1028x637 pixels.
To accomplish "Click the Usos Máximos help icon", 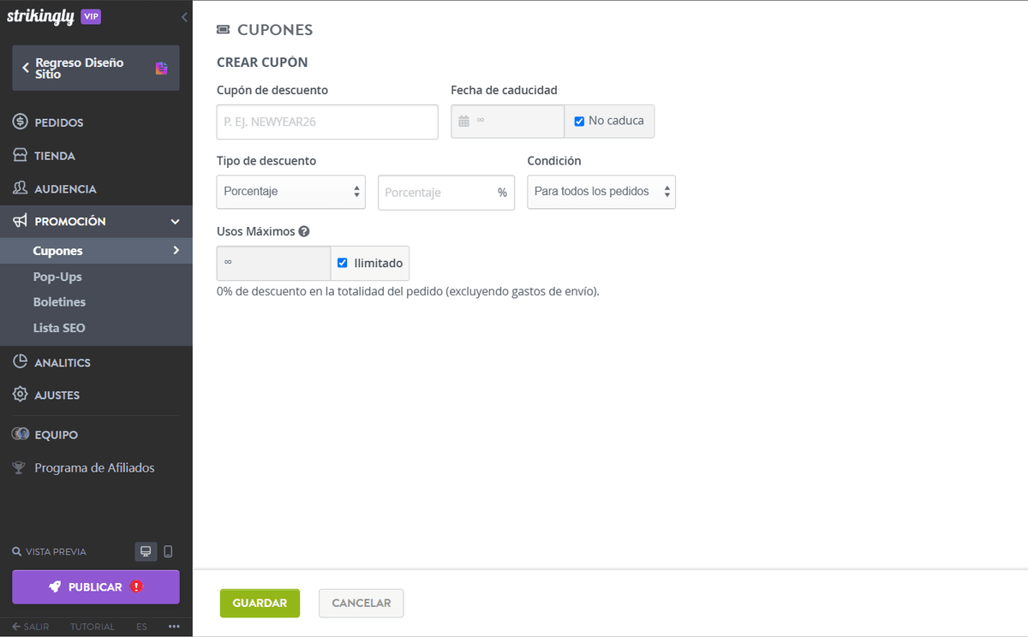I will click(304, 231).
